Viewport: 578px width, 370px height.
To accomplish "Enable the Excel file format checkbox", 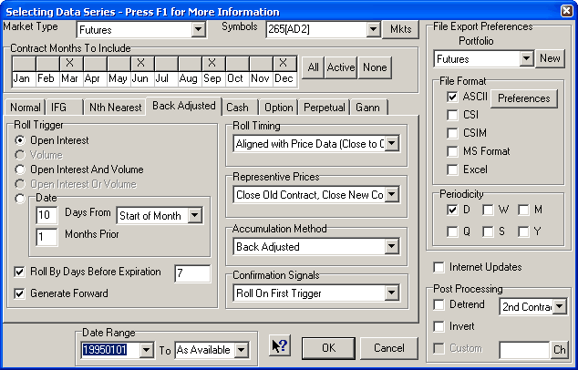I will pyautogui.click(x=453, y=169).
